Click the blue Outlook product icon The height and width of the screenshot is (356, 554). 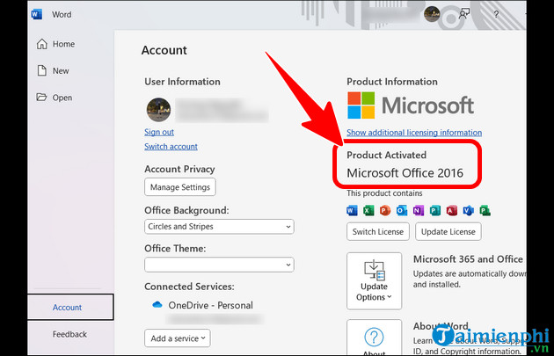point(402,211)
